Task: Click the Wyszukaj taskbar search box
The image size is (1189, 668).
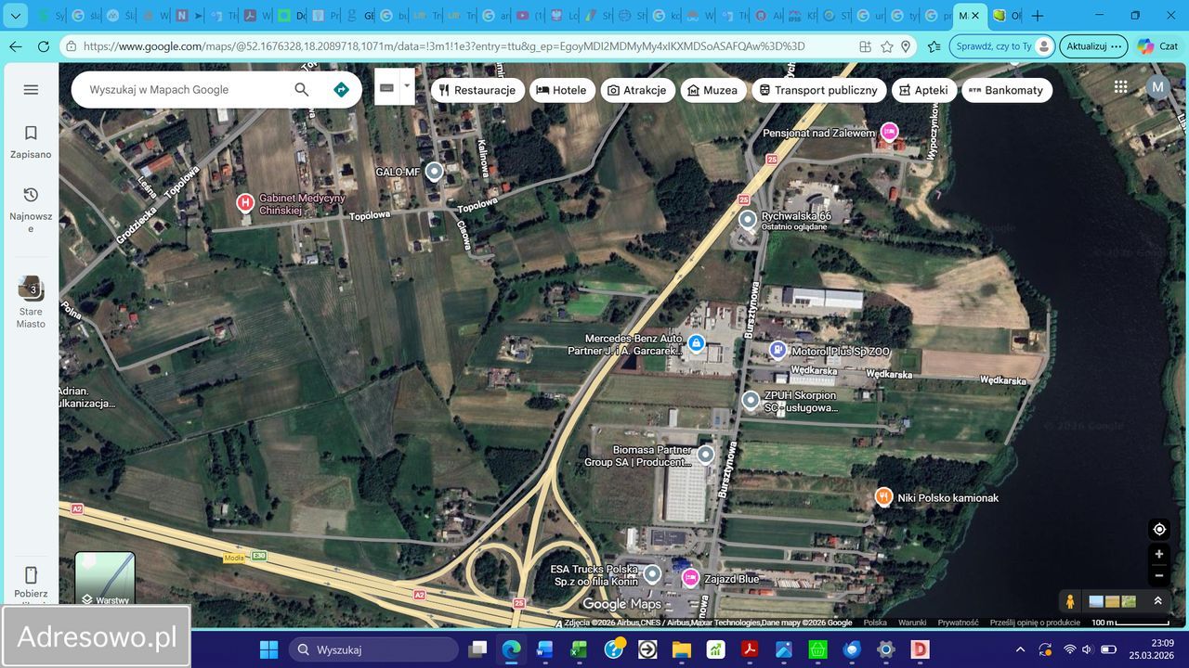Action: tap(373, 649)
